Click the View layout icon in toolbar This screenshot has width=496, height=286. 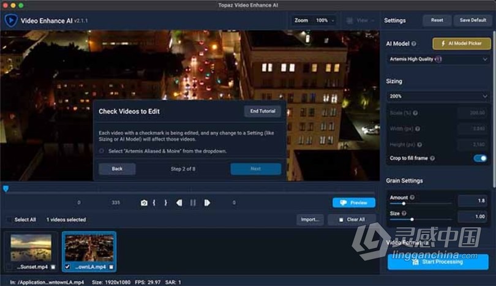pos(350,21)
